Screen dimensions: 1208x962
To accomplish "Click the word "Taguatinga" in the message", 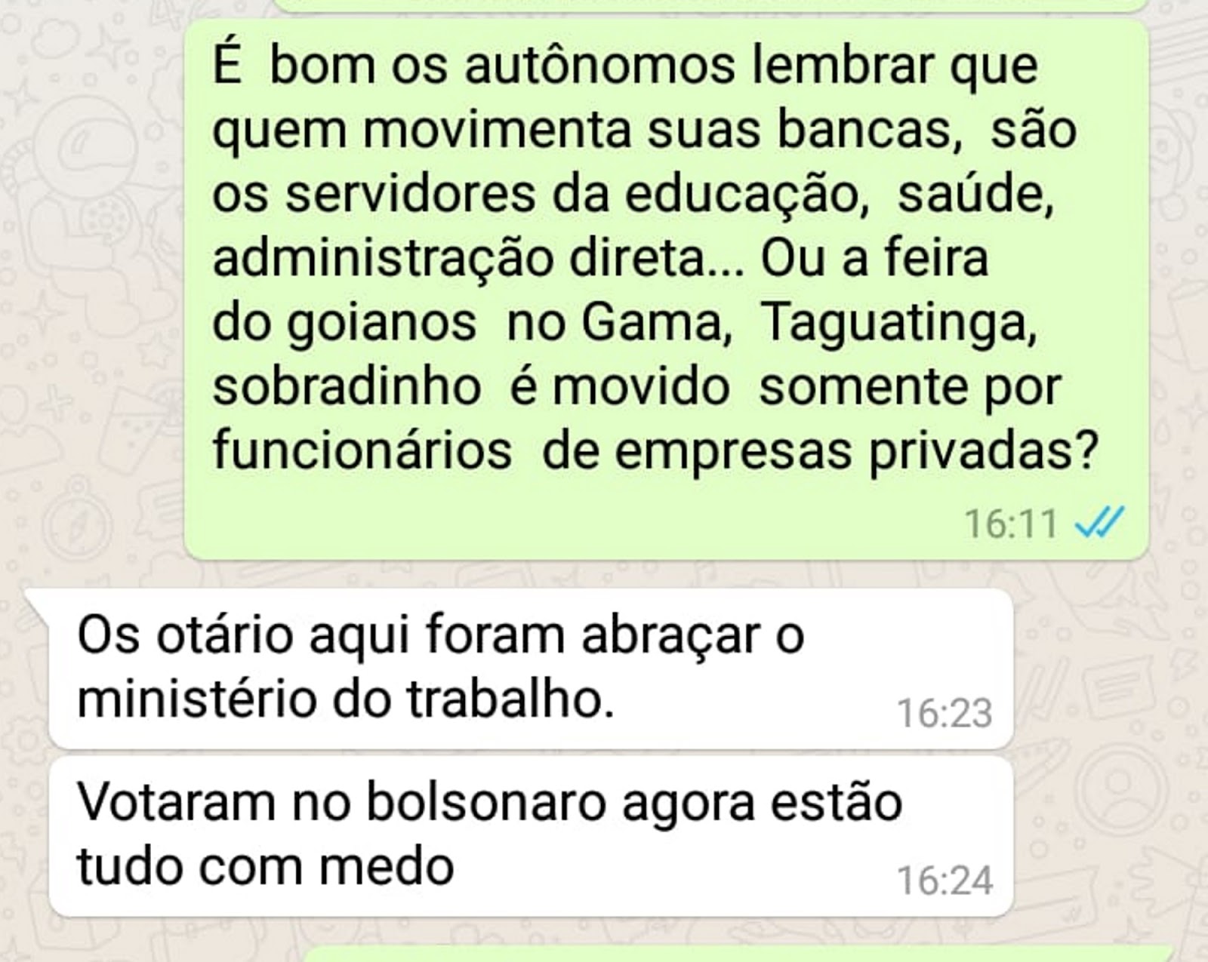I will pyautogui.click(x=898, y=324).
